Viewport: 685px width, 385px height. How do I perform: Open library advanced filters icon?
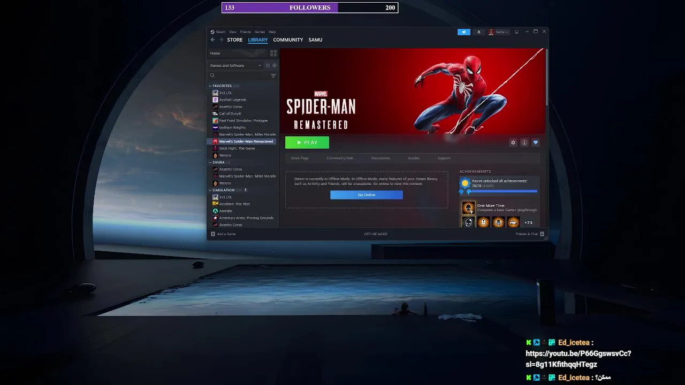pyautogui.click(x=273, y=75)
